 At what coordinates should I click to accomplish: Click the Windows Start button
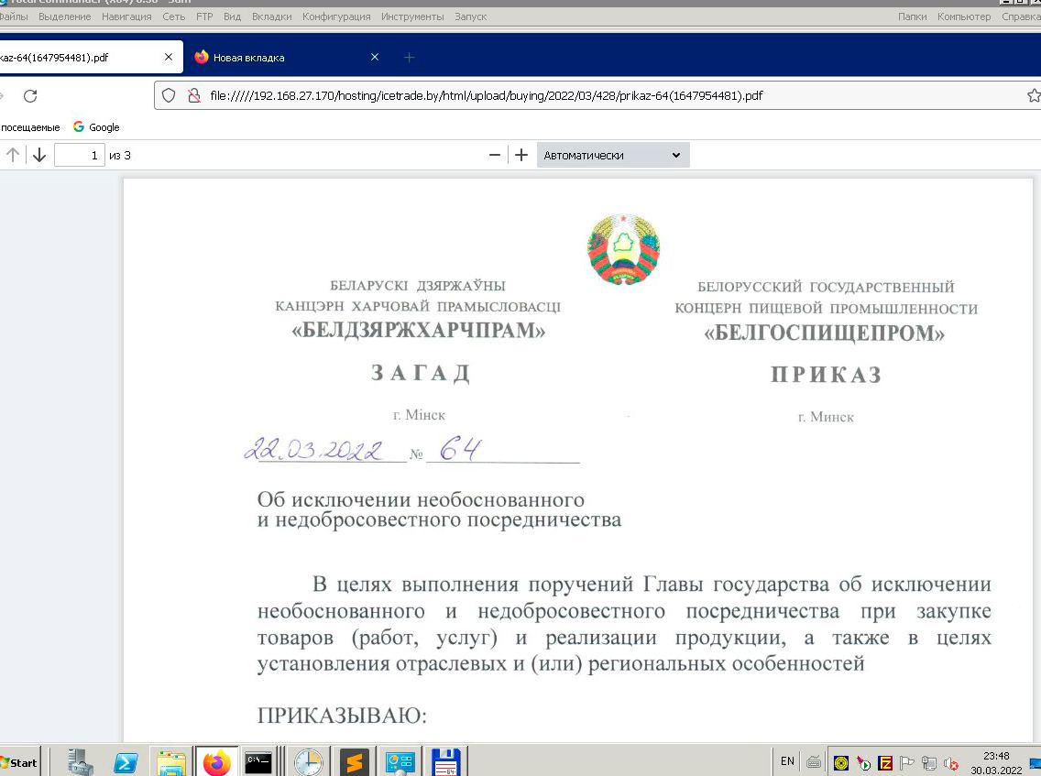click(x=19, y=762)
